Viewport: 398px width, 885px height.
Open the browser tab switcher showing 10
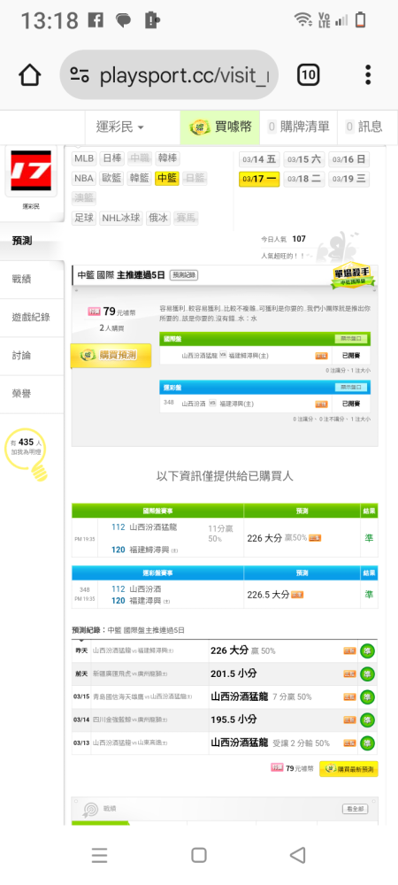point(309,75)
